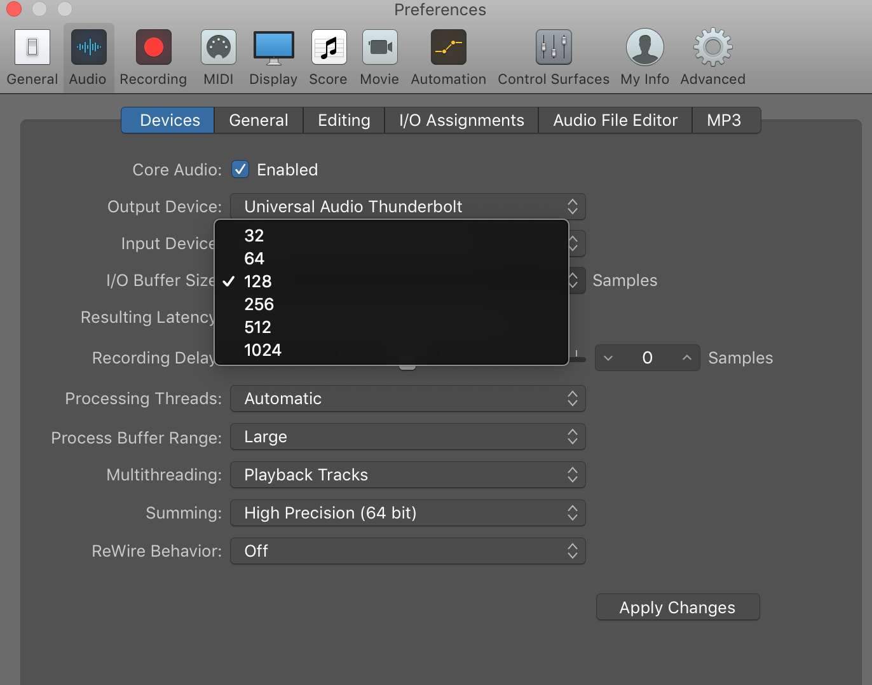Open the General preferences pane icon
872x685 pixels.
coord(32,48)
